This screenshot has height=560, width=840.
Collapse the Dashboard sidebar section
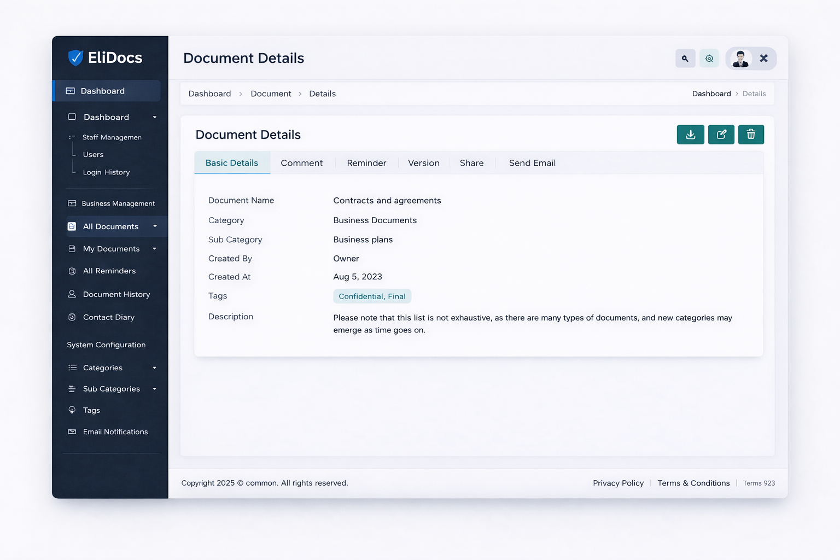tap(154, 117)
